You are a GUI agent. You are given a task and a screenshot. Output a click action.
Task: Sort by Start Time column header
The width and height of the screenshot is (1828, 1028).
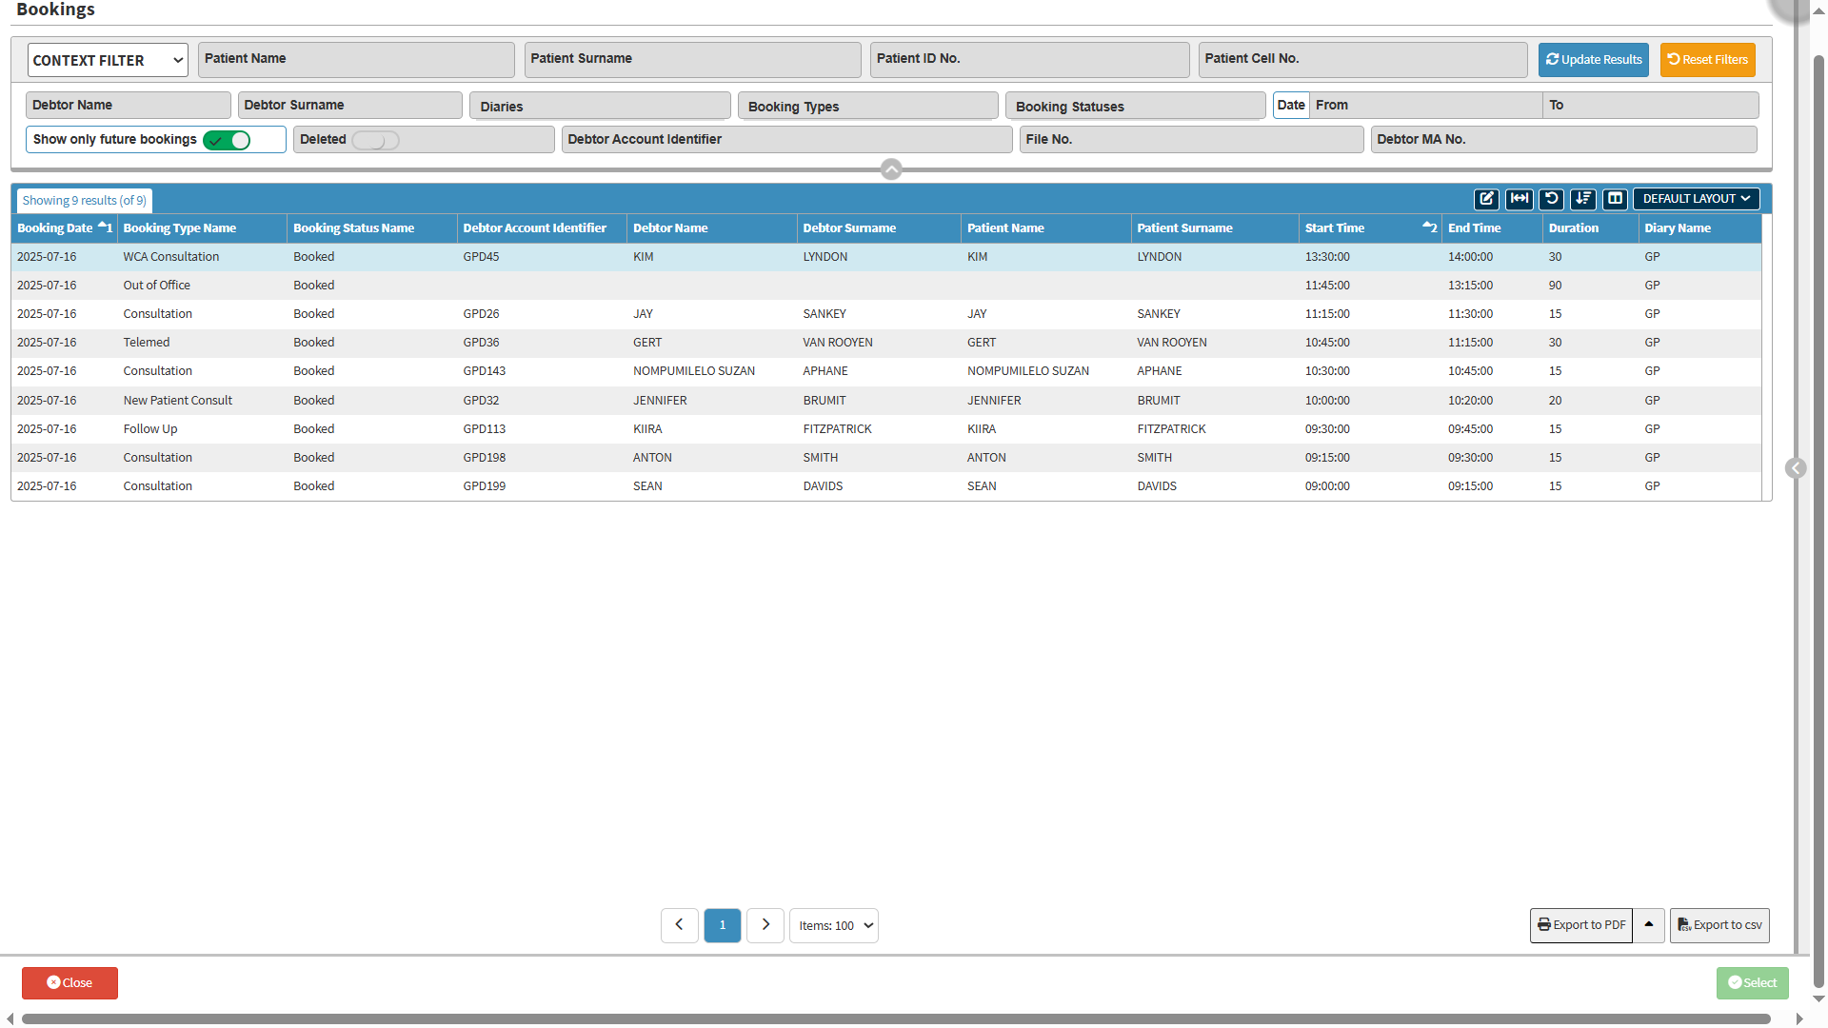pyautogui.click(x=1334, y=228)
